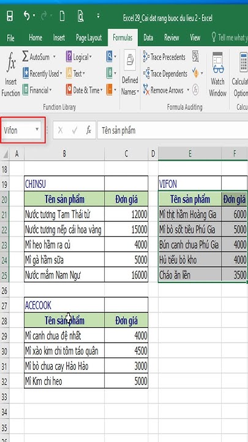248x442 pixels.
Task: Open the Remove Arrows dropdown arrow
Action: click(x=187, y=90)
